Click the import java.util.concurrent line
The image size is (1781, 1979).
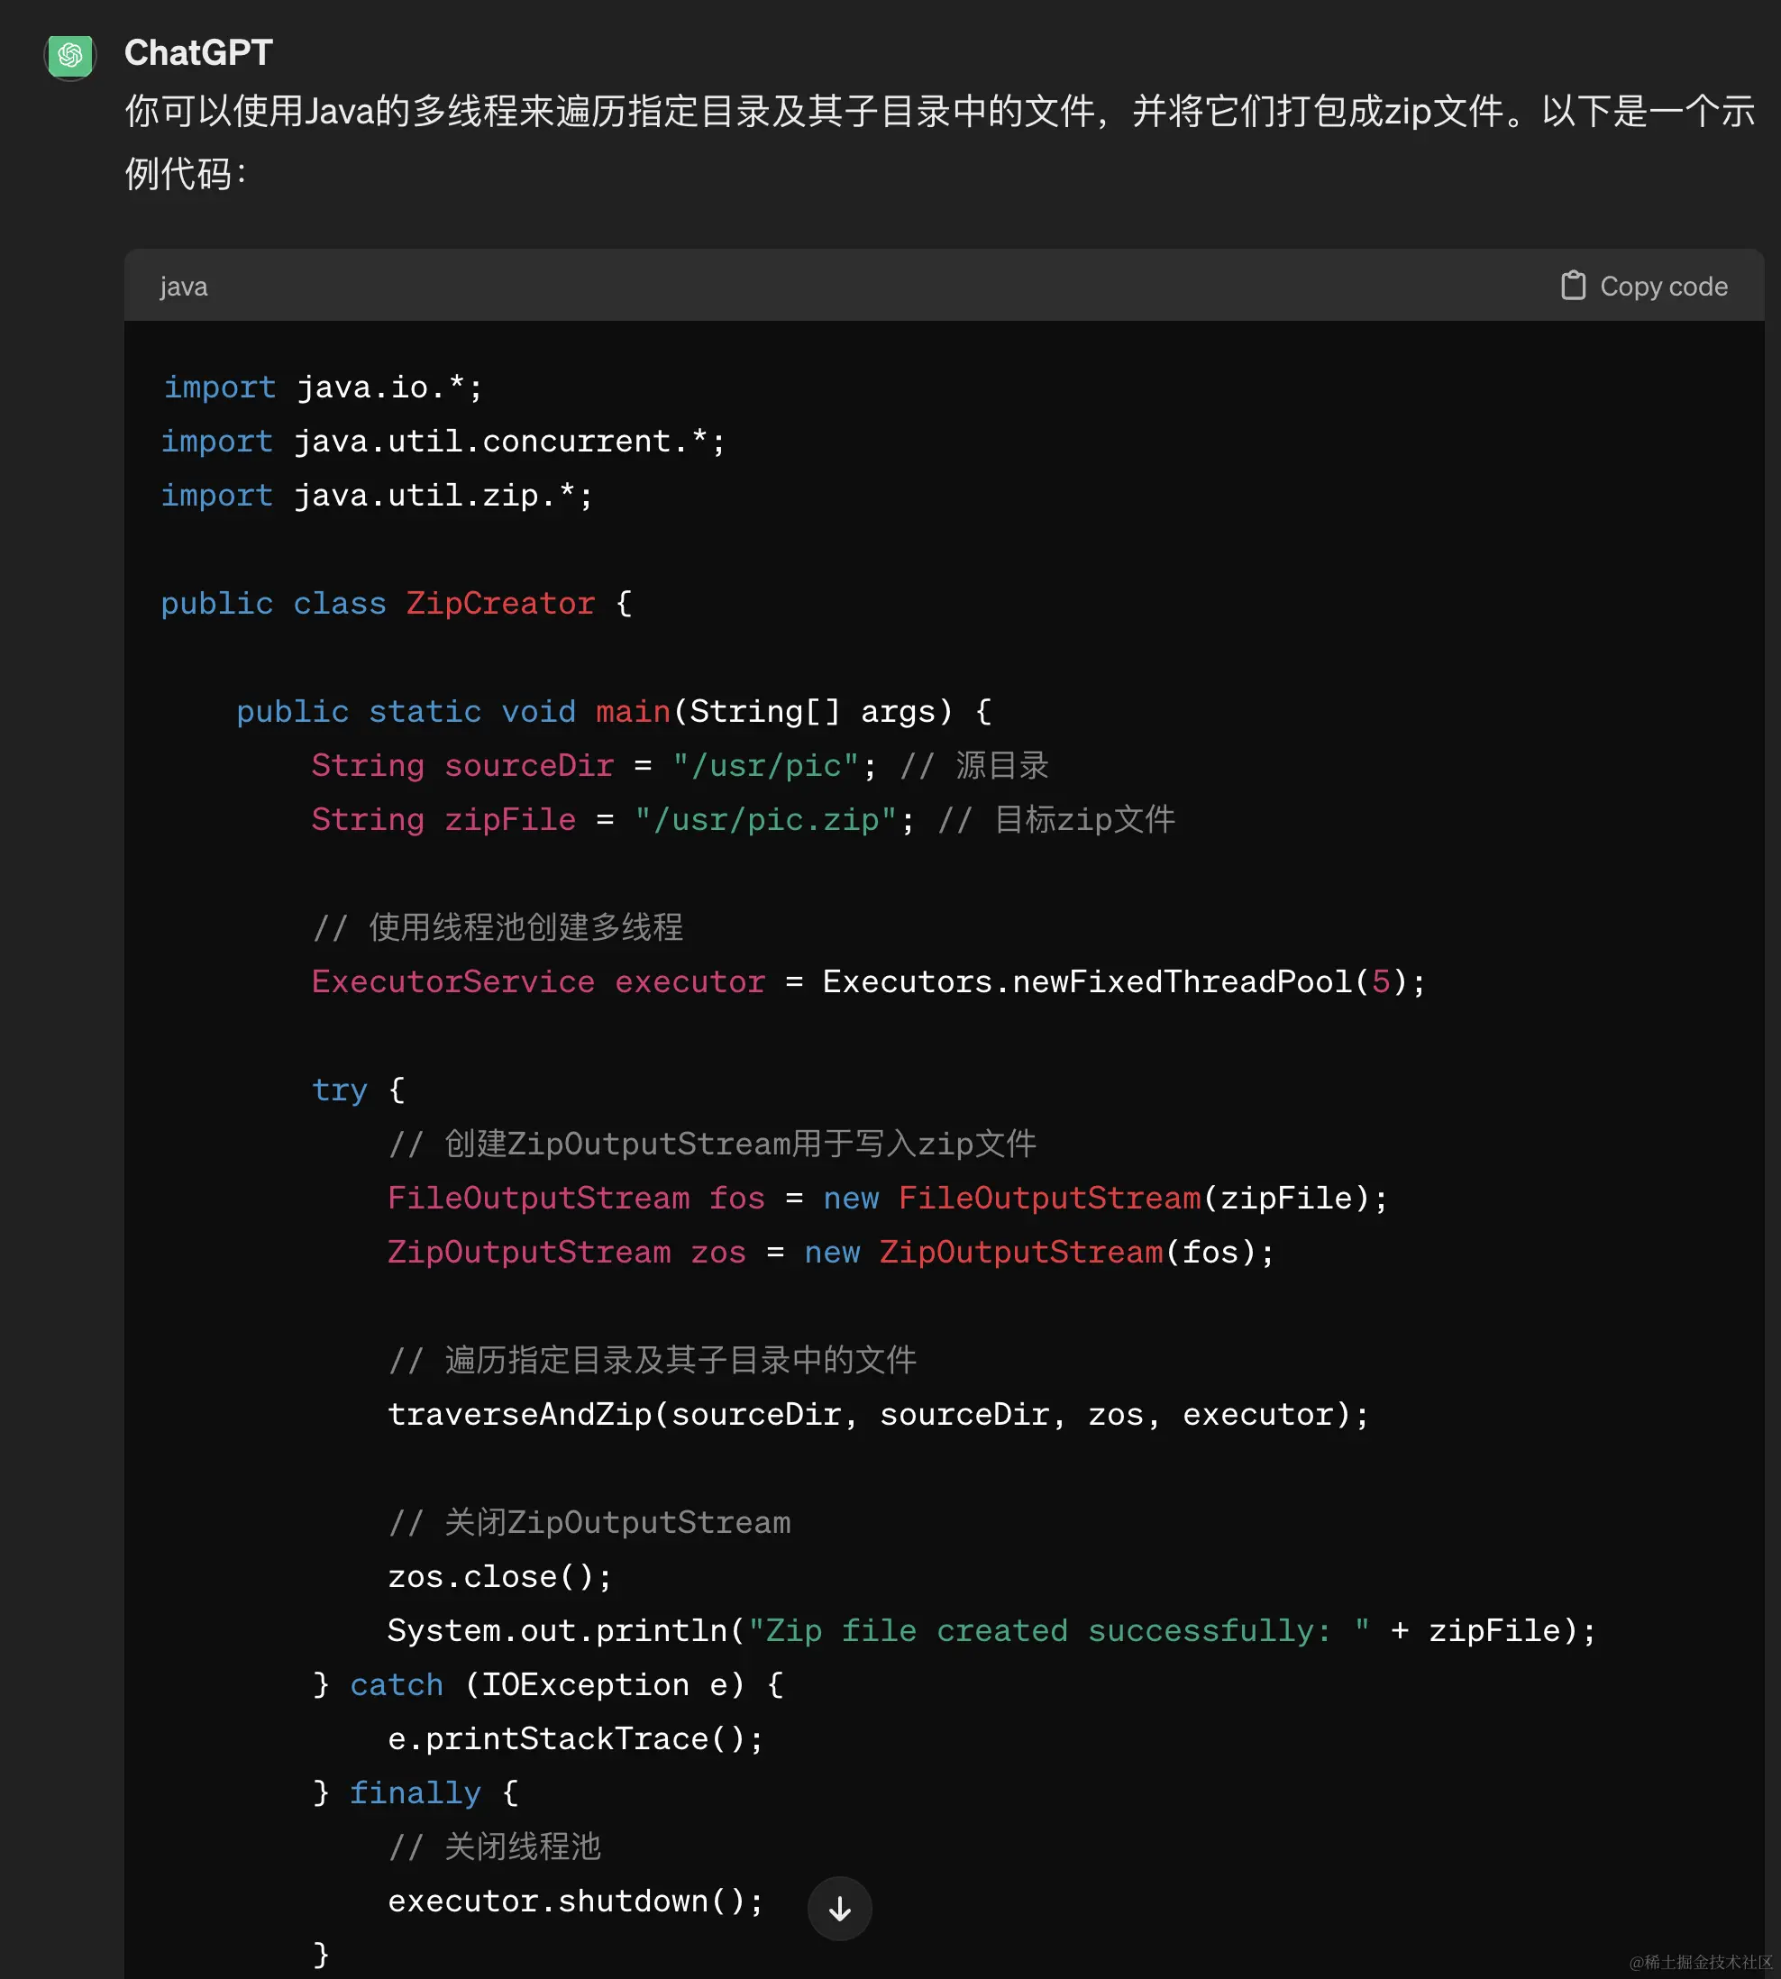click(443, 442)
